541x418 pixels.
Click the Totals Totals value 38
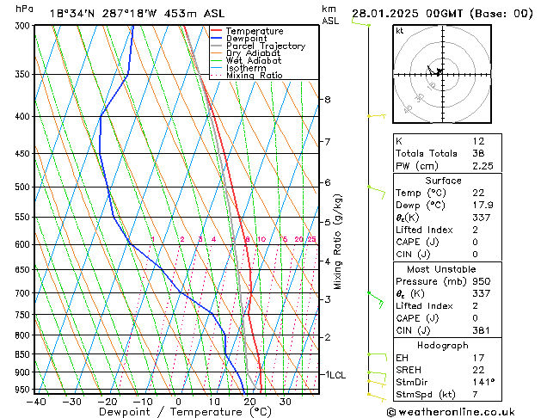[x=478, y=153]
